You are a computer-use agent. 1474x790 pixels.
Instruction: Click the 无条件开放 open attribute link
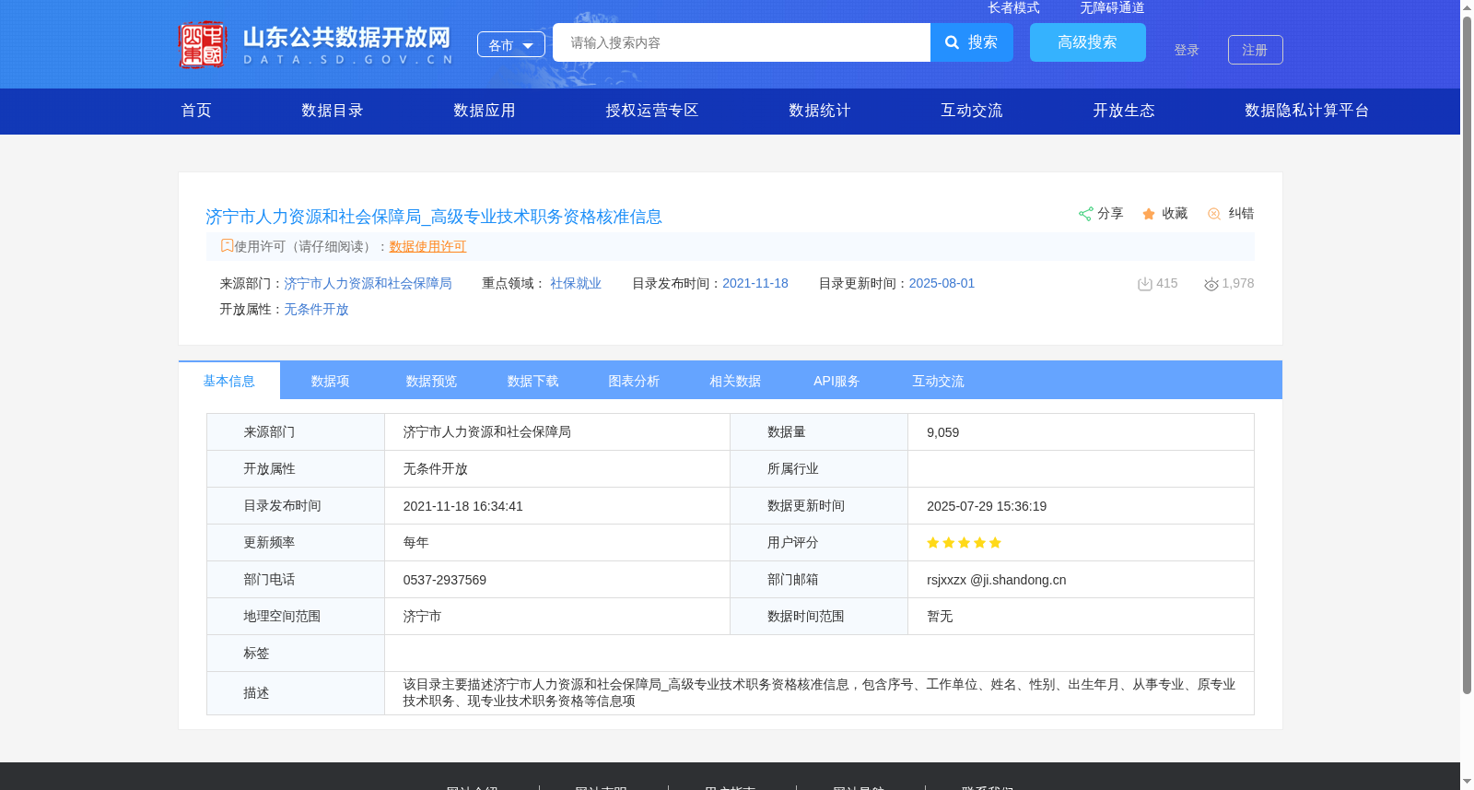[x=316, y=309]
